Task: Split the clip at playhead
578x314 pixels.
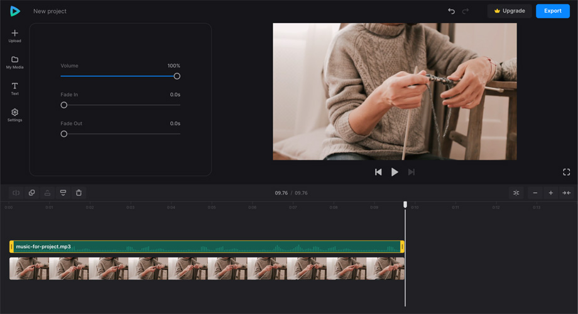Action: pos(16,193)
